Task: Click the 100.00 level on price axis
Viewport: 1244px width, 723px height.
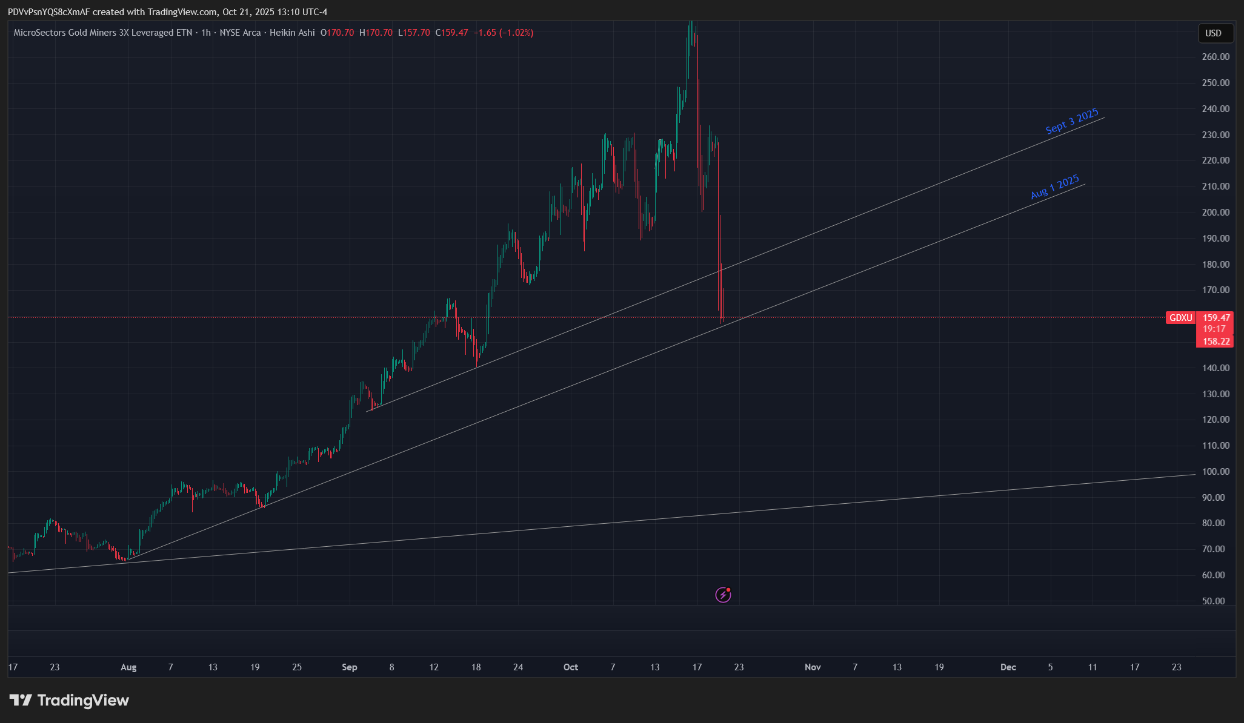Action: coord(1216,472)
